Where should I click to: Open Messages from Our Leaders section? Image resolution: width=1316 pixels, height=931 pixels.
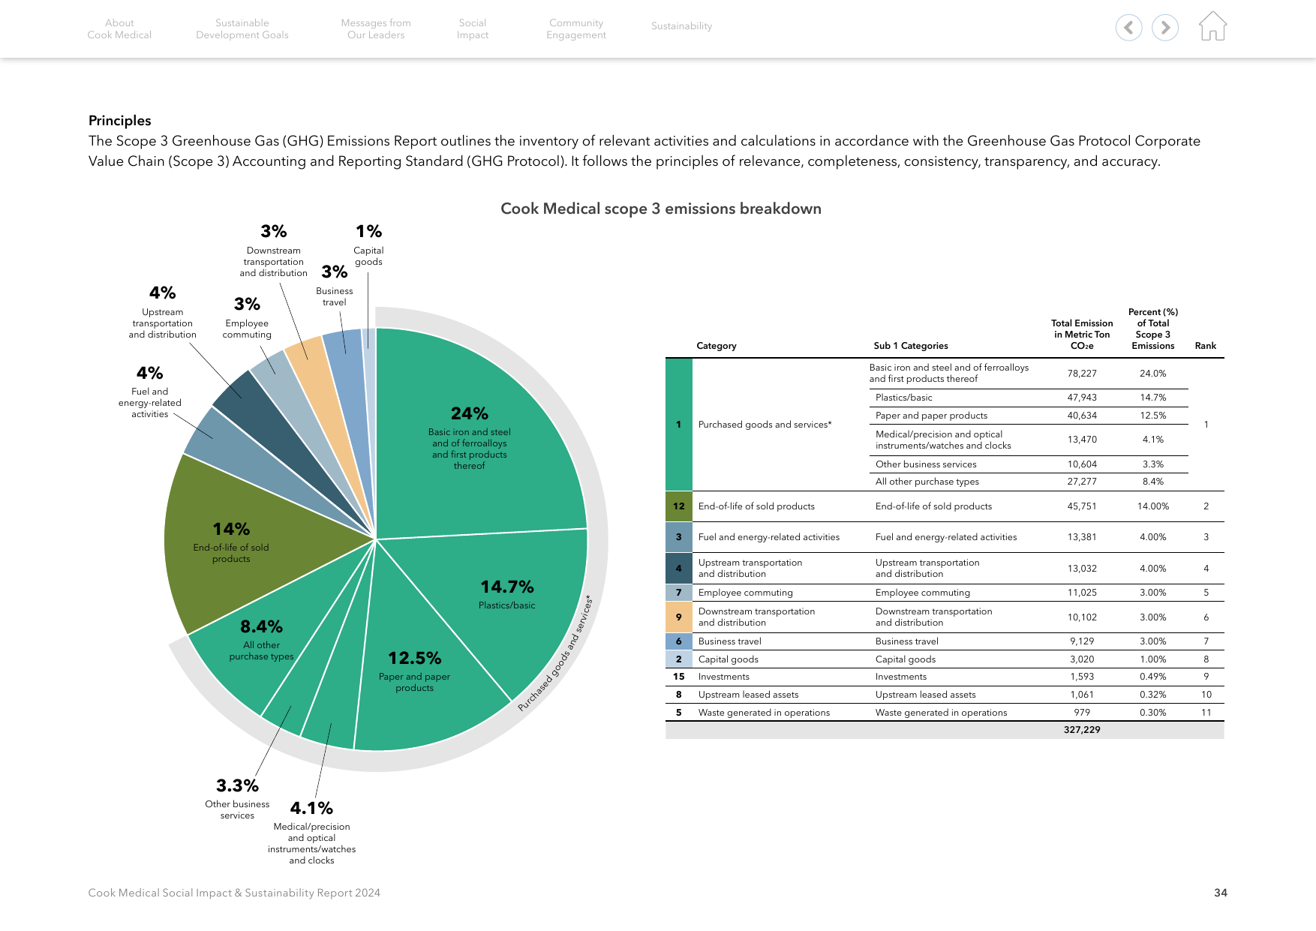coord(376,29)
